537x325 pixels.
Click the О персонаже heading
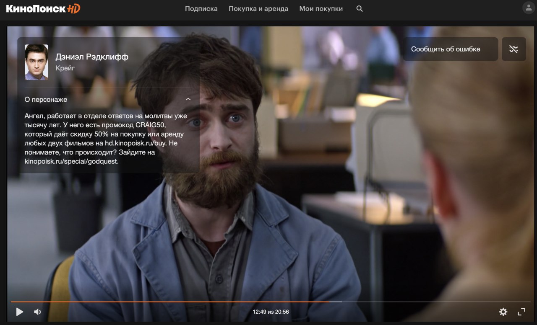coord(46,100)
